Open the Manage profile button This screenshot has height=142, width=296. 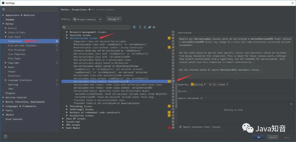(114, 19)
